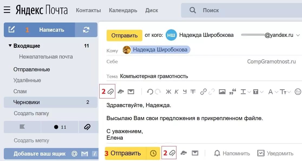Image resolution: width=302 pixels, height=161 pixels.
Task: Open the Черновики folder
Action: 51,102
